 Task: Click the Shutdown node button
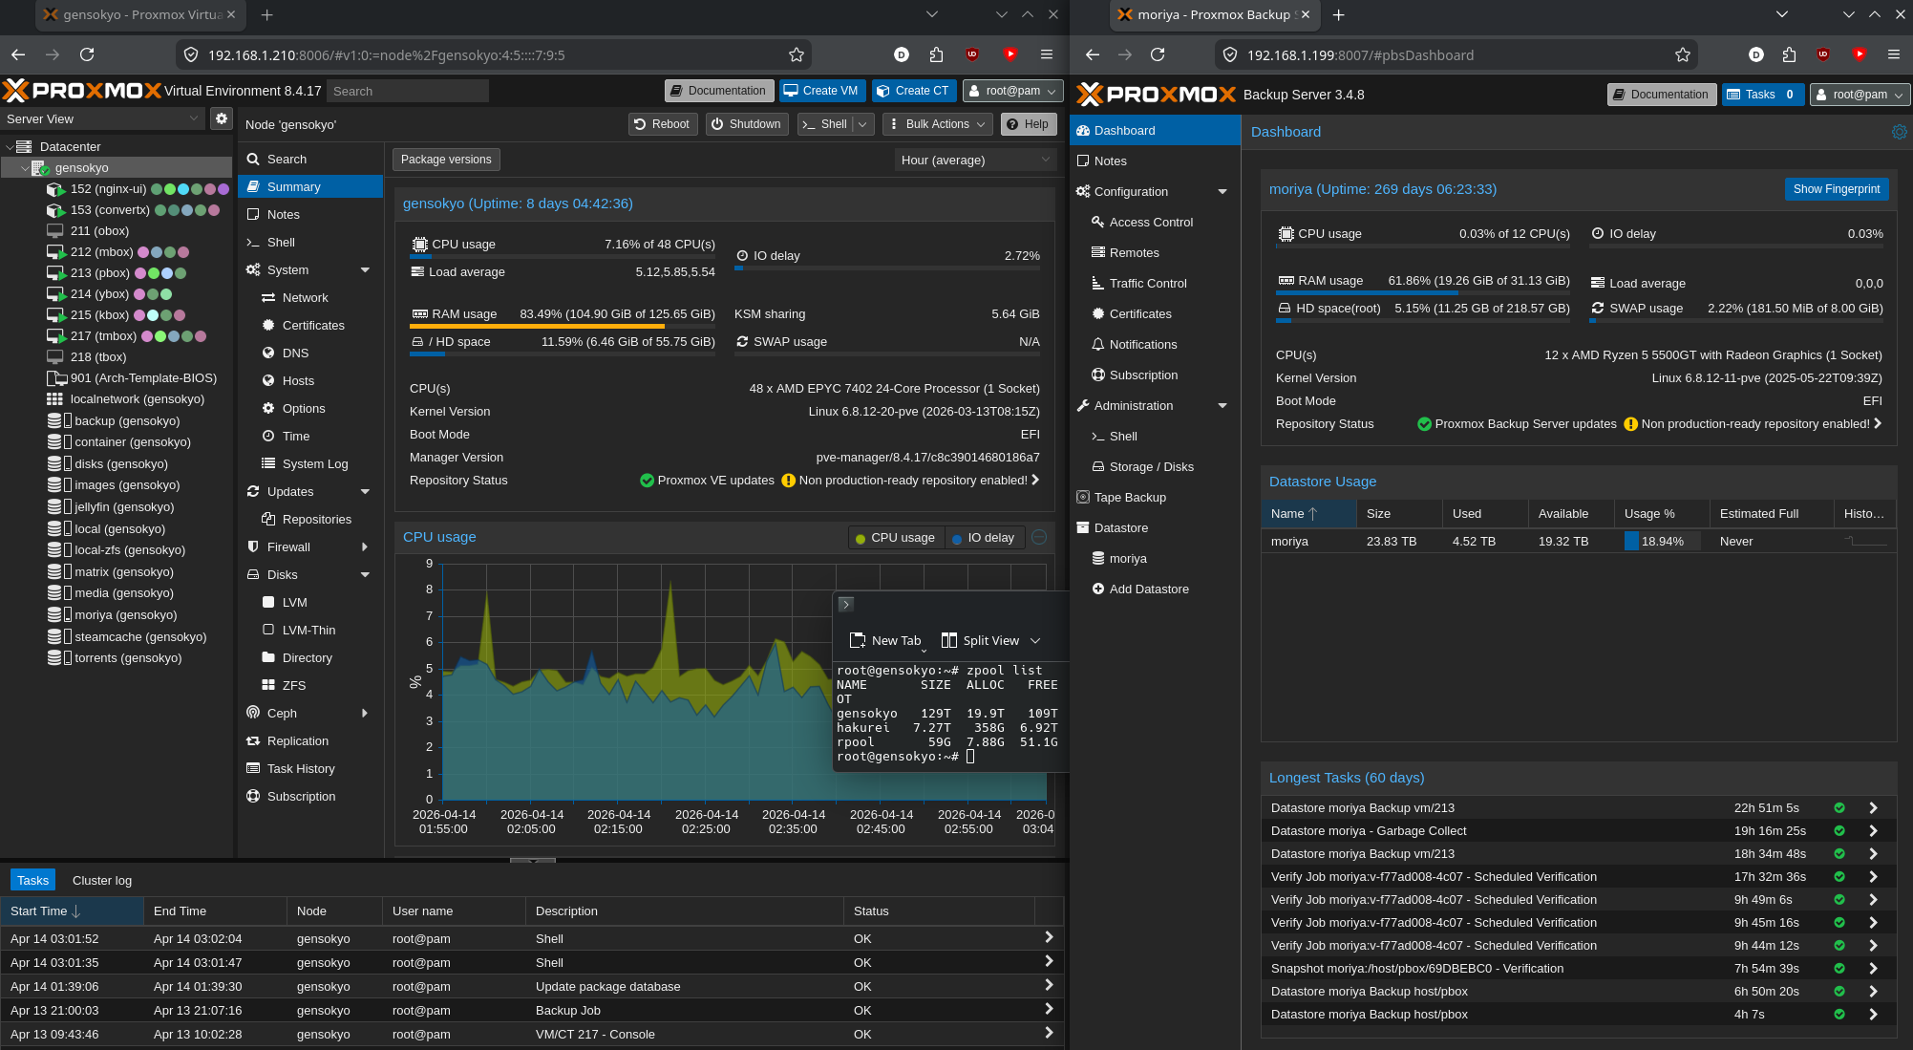[x=746, y=124]
